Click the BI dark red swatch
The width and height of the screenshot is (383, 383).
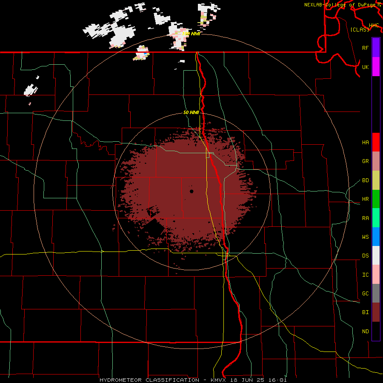[x=376, y=312]
